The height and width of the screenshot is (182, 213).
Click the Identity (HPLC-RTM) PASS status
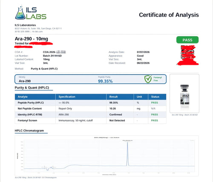pyautogui.click(x=155, y=114)
